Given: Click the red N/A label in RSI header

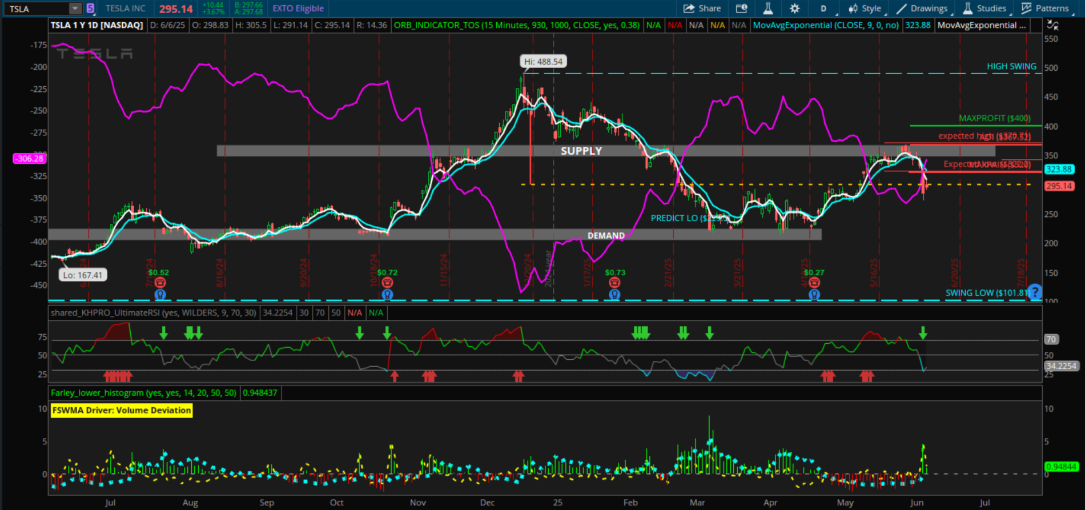Looking at the screenshot, I should [x=355, y=312].
